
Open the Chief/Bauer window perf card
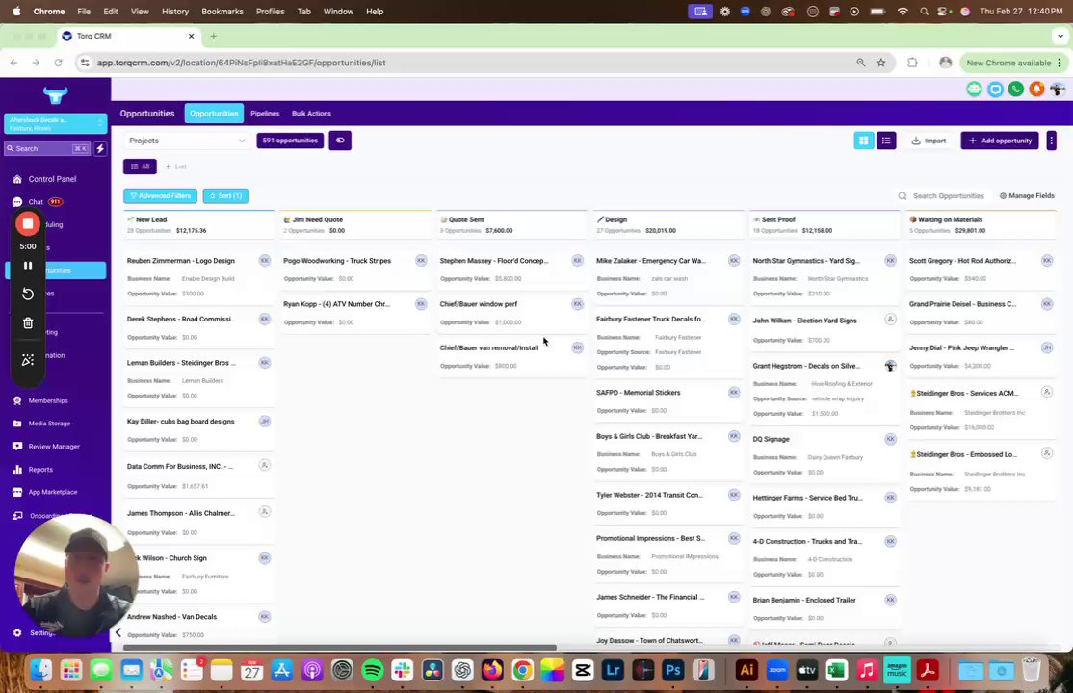coord(511,314)
